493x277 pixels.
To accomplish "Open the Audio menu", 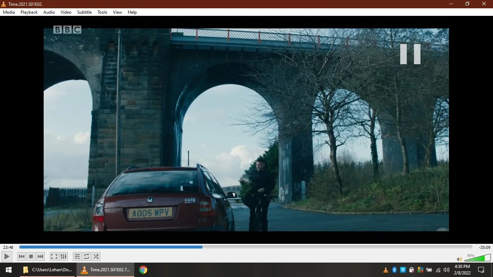I will click(x=49, y=12).
